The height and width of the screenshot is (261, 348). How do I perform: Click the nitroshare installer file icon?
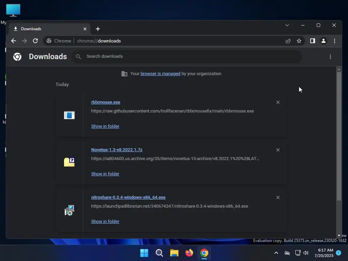tap(69, 210)
